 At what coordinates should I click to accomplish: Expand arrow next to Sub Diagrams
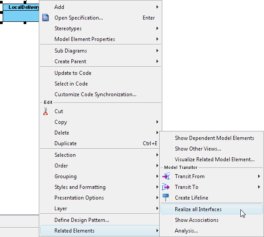pyautogui.click(x=157, y=50)
